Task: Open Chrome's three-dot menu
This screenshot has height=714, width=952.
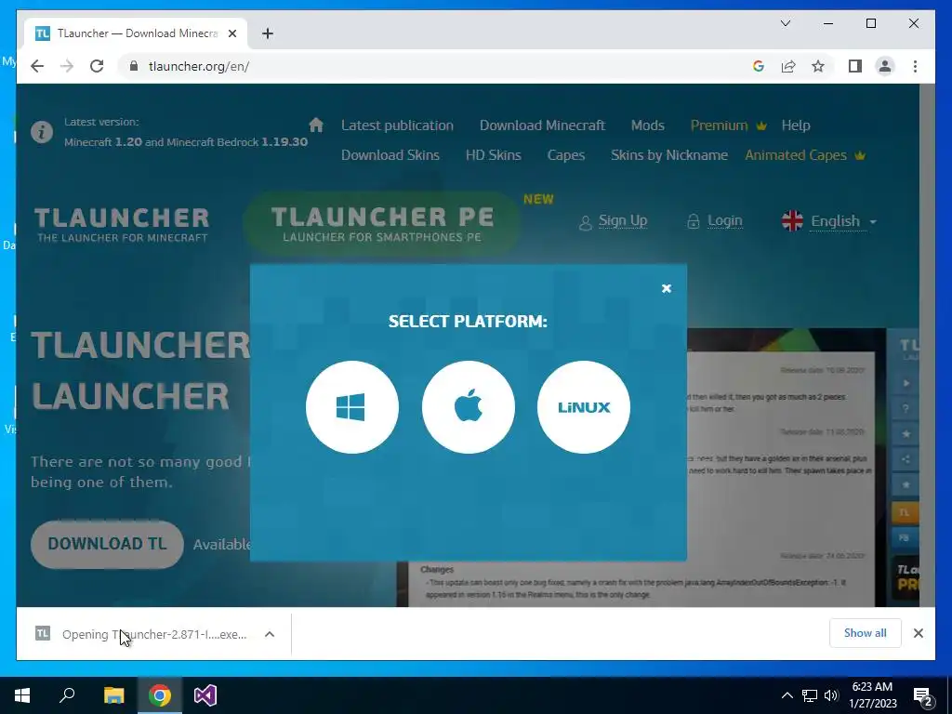Action: tap(915, 66)
